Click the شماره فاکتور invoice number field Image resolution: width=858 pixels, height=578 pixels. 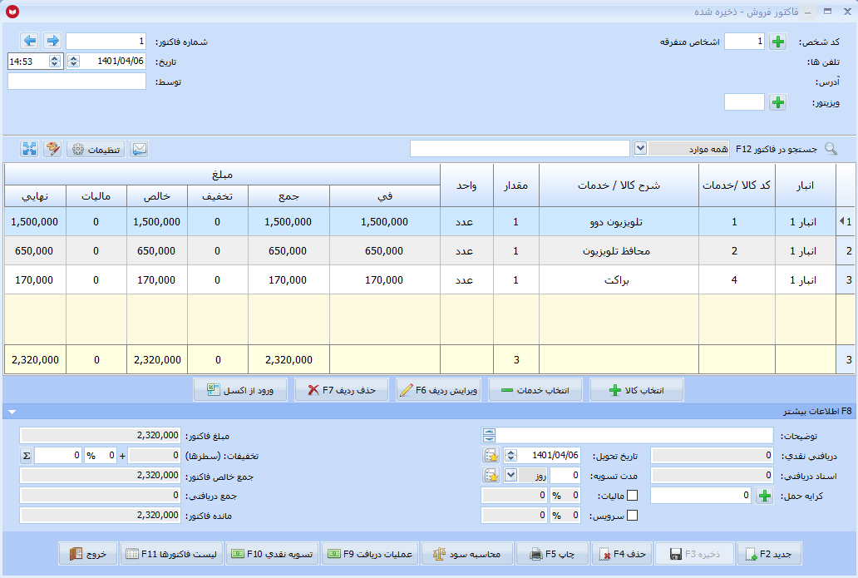point(106,41)
